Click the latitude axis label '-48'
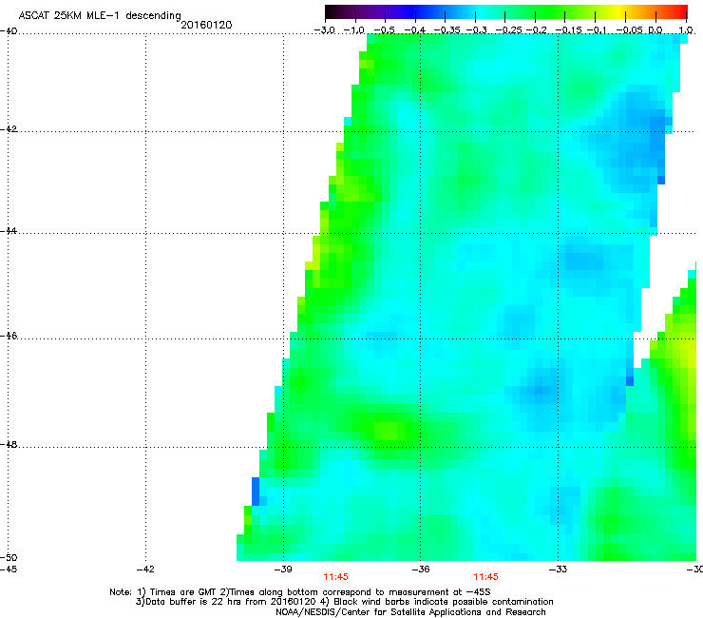703x618 pixels. pos(8,445)
